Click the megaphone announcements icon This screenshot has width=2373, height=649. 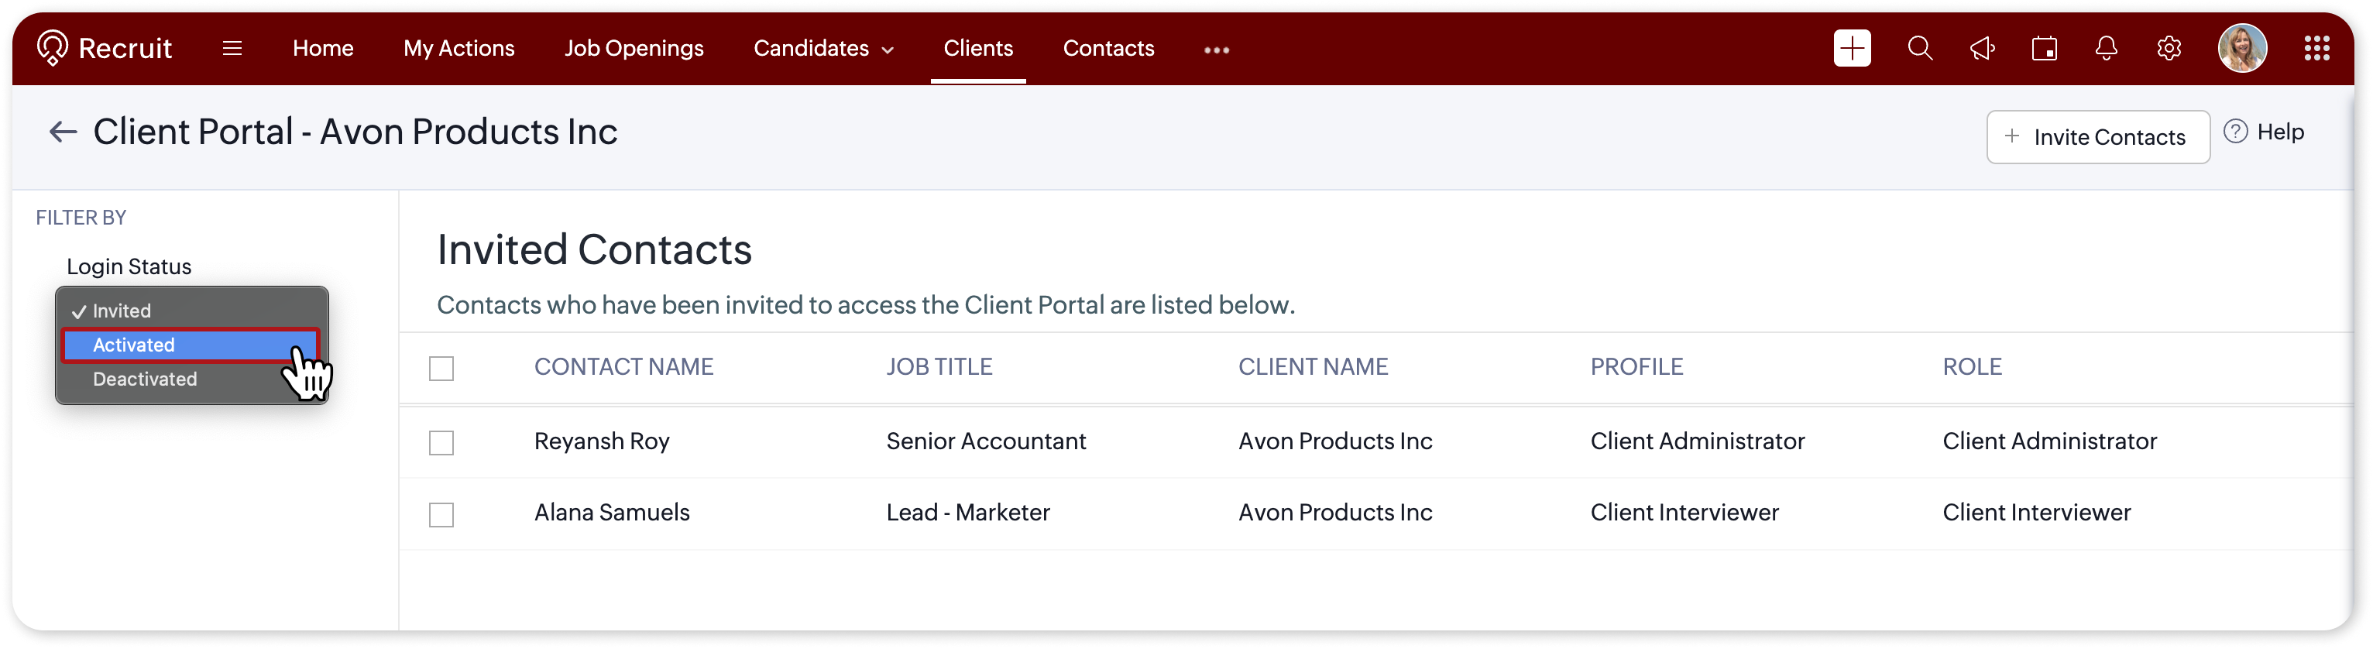click(x=1983, y=48)
